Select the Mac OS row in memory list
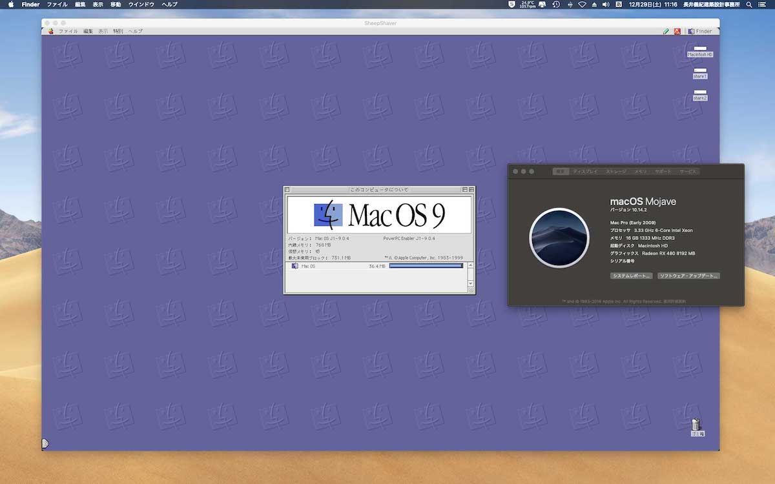This screenshot has height=484, width=775. 376,266
